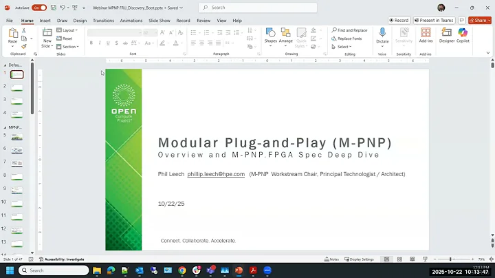The width and height of the screenshot is (495, 278).
Task: Click the text highlight color button
Action: [x=162, y=43]
